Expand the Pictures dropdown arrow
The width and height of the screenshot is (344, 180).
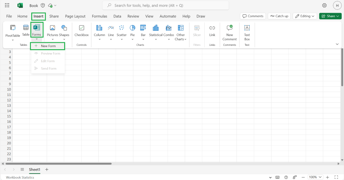coord(53,39)
